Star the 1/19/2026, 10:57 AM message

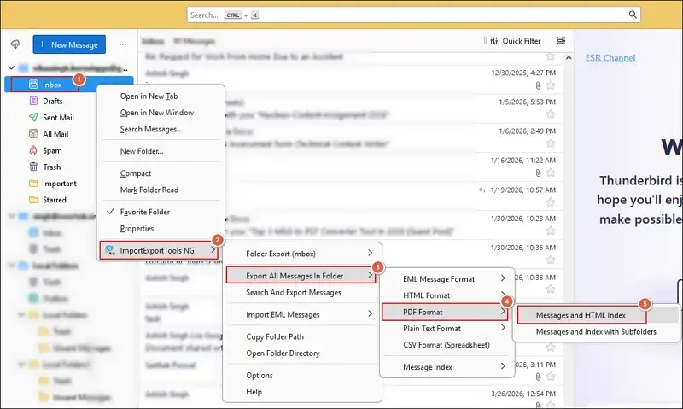pos(551,202)
